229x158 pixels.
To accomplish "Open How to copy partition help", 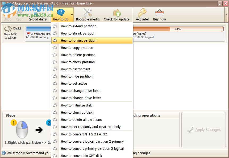I will [x=92, y=48].
